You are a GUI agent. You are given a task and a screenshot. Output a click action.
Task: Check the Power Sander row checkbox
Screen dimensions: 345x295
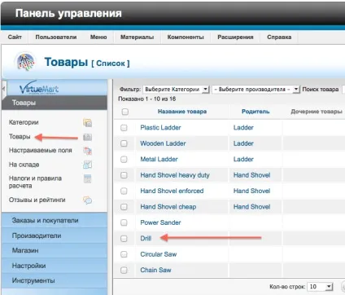[x=124, y=222]
